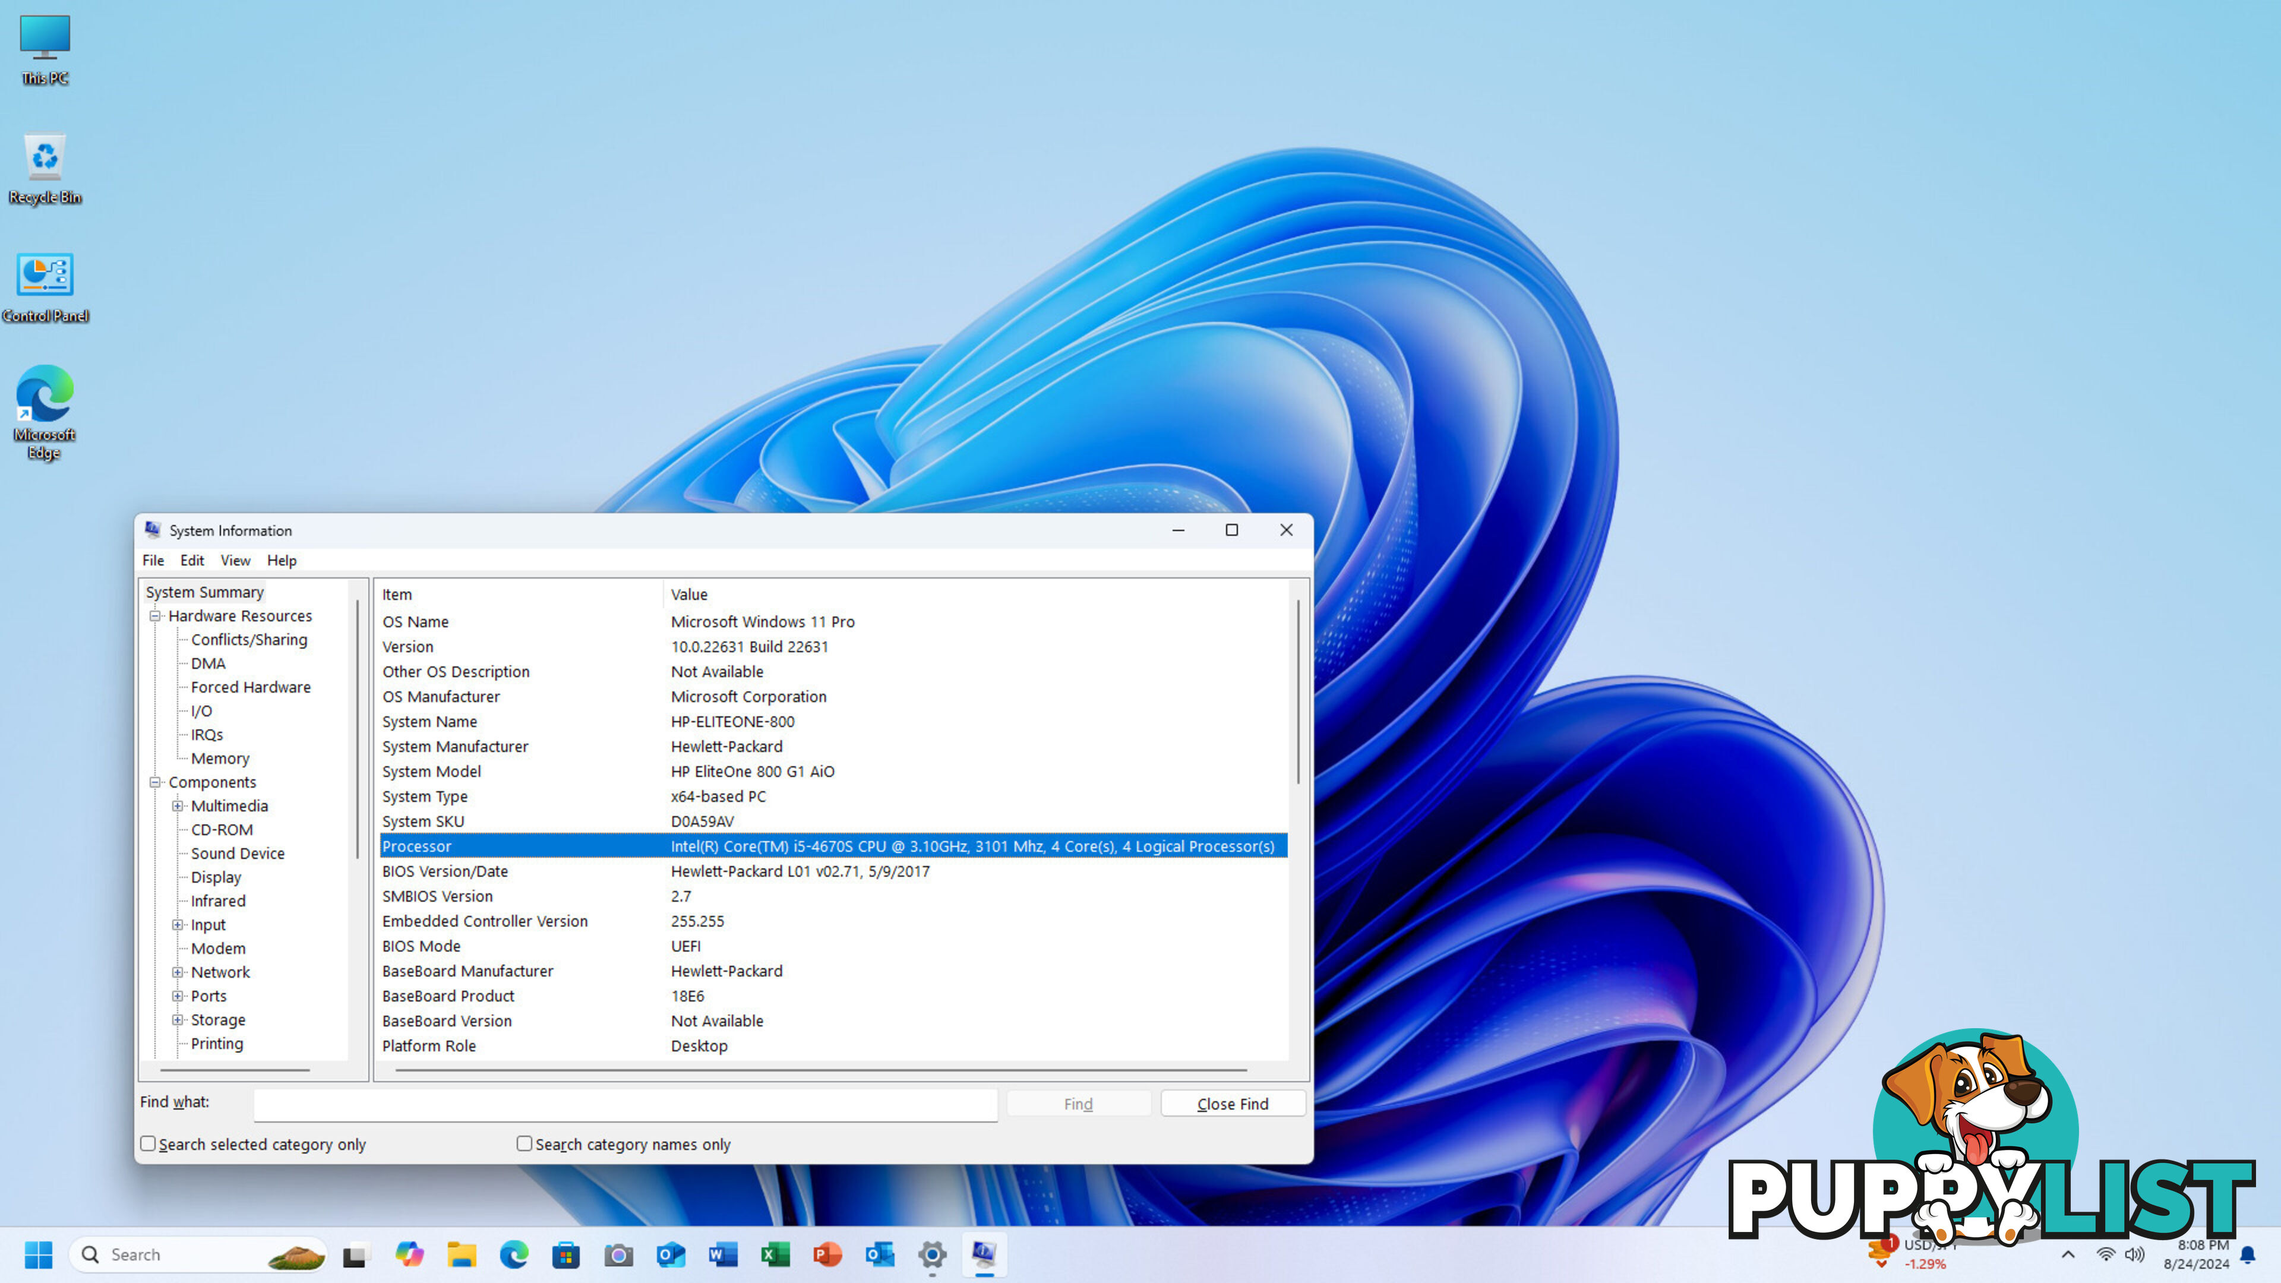
Task: Open the Camera app in taskbar
Action: pyautogui.click(x=618, y=1254)
